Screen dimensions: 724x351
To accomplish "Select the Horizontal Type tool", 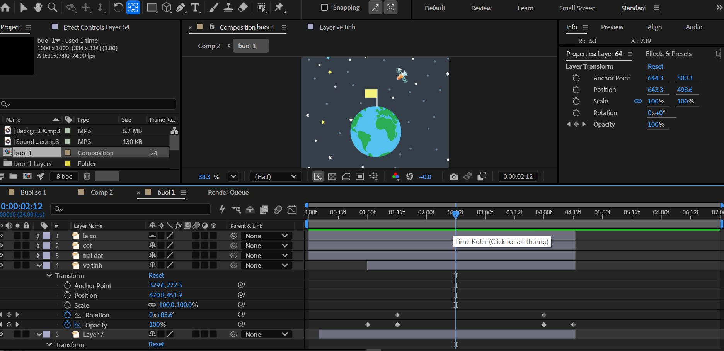I will 195,7.
